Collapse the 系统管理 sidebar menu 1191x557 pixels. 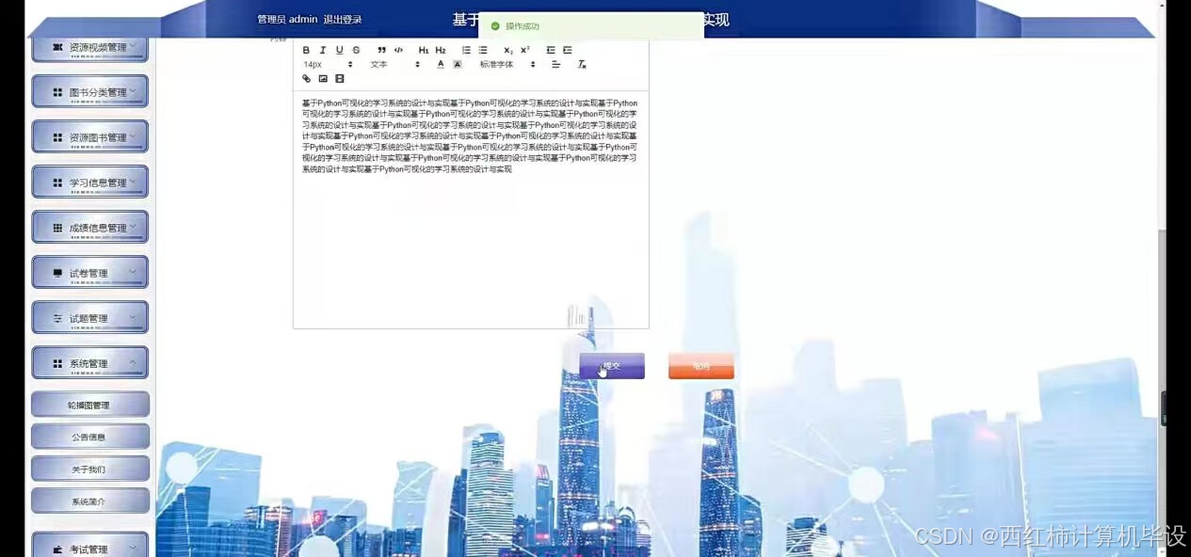point(90,362)
